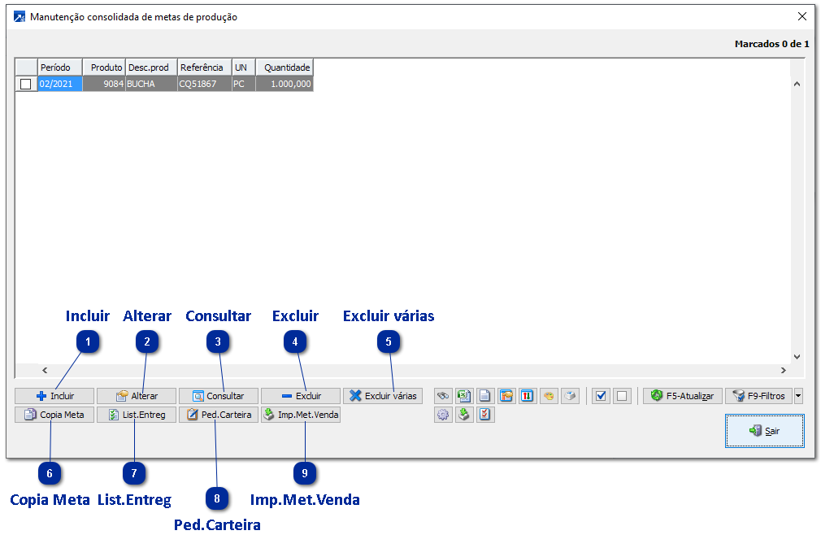
Task: Click the Quantidade column header
Action: (285, 67)
